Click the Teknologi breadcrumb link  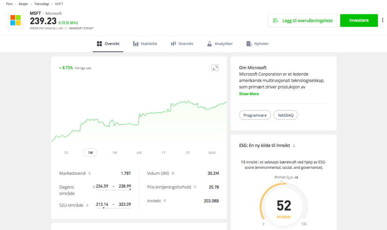point(42,4)
